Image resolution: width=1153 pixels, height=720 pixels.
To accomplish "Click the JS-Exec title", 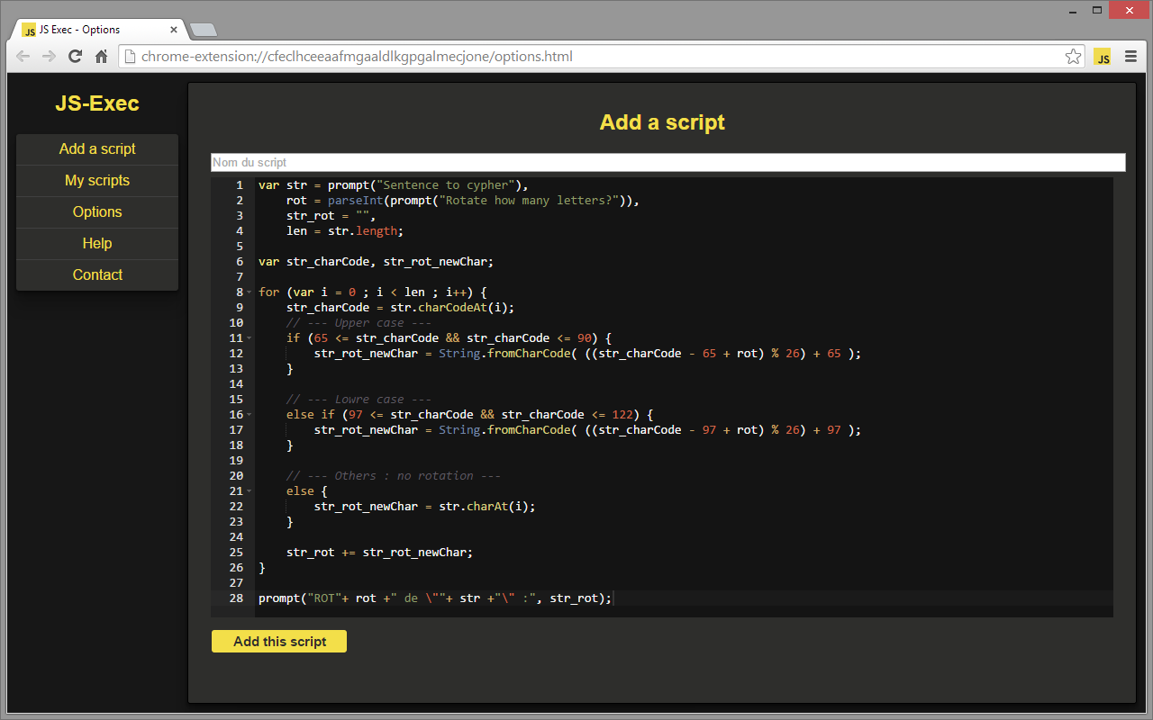I will (x=97, y=103).
